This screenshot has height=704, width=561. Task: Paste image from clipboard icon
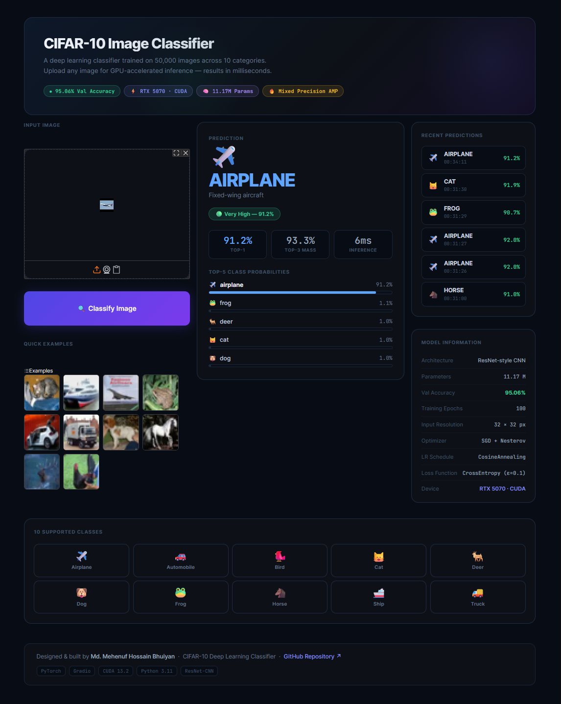(x=117, y=270)
